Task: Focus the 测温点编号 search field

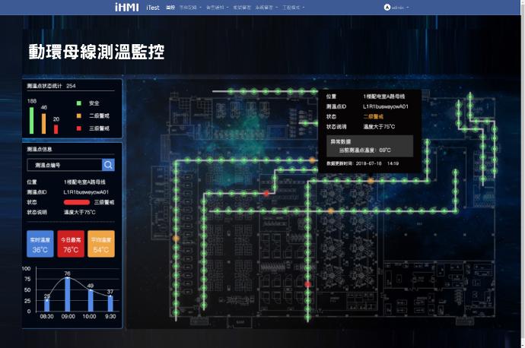Action: (64, 164)
